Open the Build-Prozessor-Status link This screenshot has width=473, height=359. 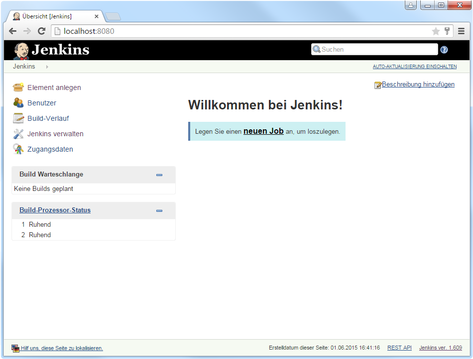(55, 210)
